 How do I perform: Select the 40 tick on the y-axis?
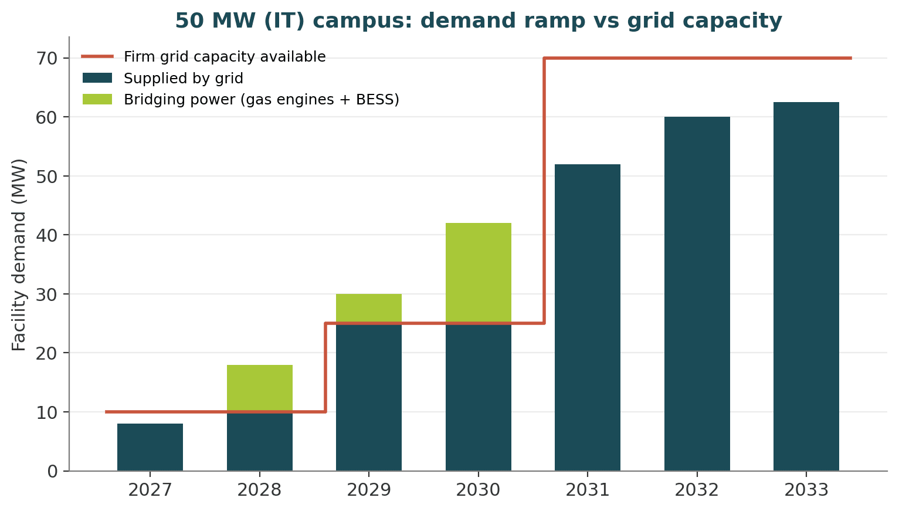[x=47, y=235]
